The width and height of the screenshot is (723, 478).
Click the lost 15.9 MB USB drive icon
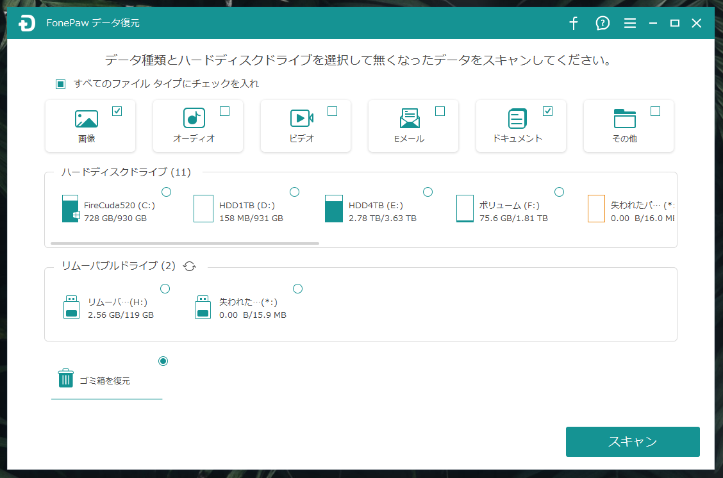(203, 307)
